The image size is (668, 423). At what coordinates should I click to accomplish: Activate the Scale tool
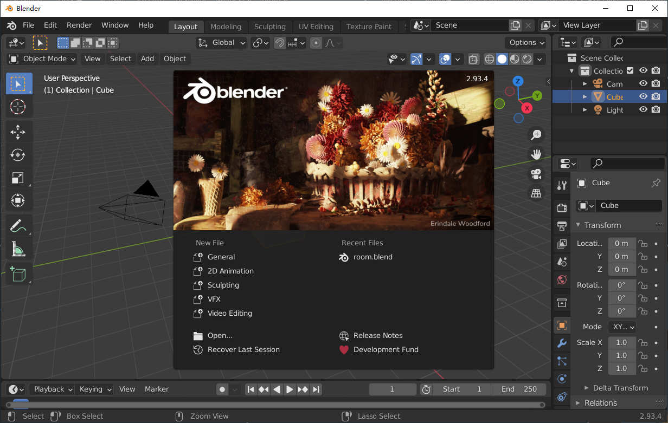pyautogui.click(x=18, y=178)
